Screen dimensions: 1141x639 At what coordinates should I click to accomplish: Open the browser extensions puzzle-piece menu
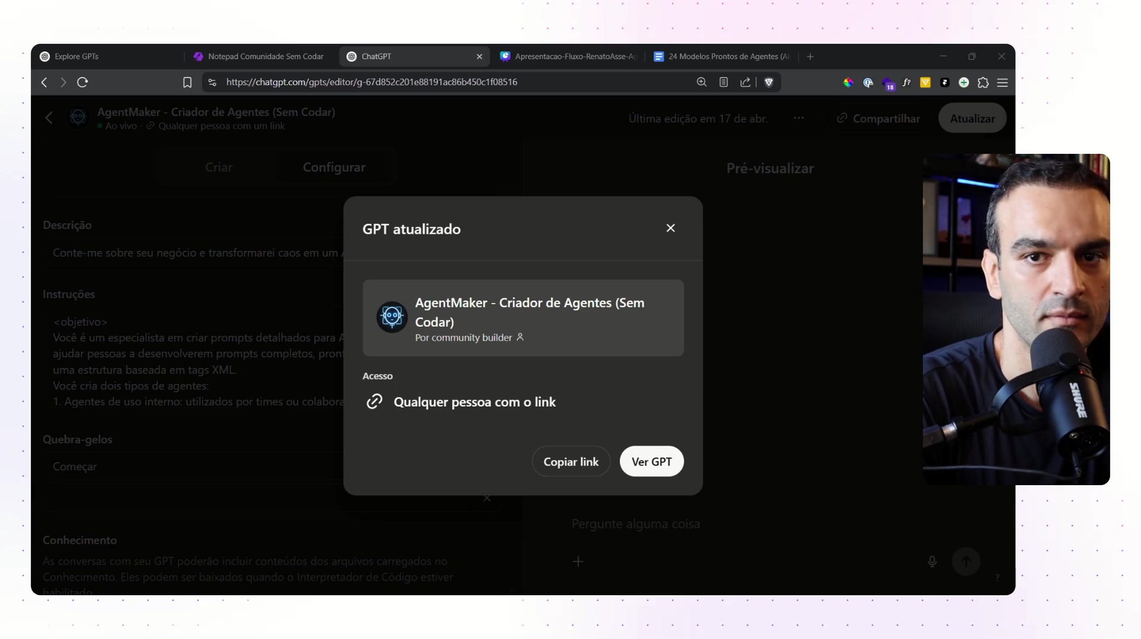click(x=984, y=82)
